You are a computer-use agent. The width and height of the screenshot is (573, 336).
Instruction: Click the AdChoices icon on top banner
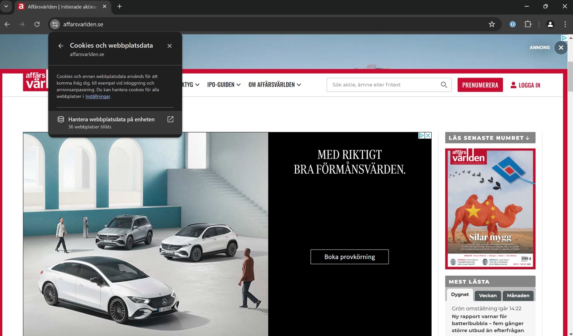click(564, 38)
